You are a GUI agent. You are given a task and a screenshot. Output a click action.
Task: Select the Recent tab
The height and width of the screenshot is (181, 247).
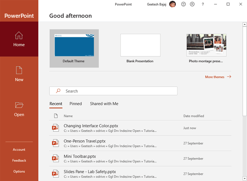tap(56, 104)
